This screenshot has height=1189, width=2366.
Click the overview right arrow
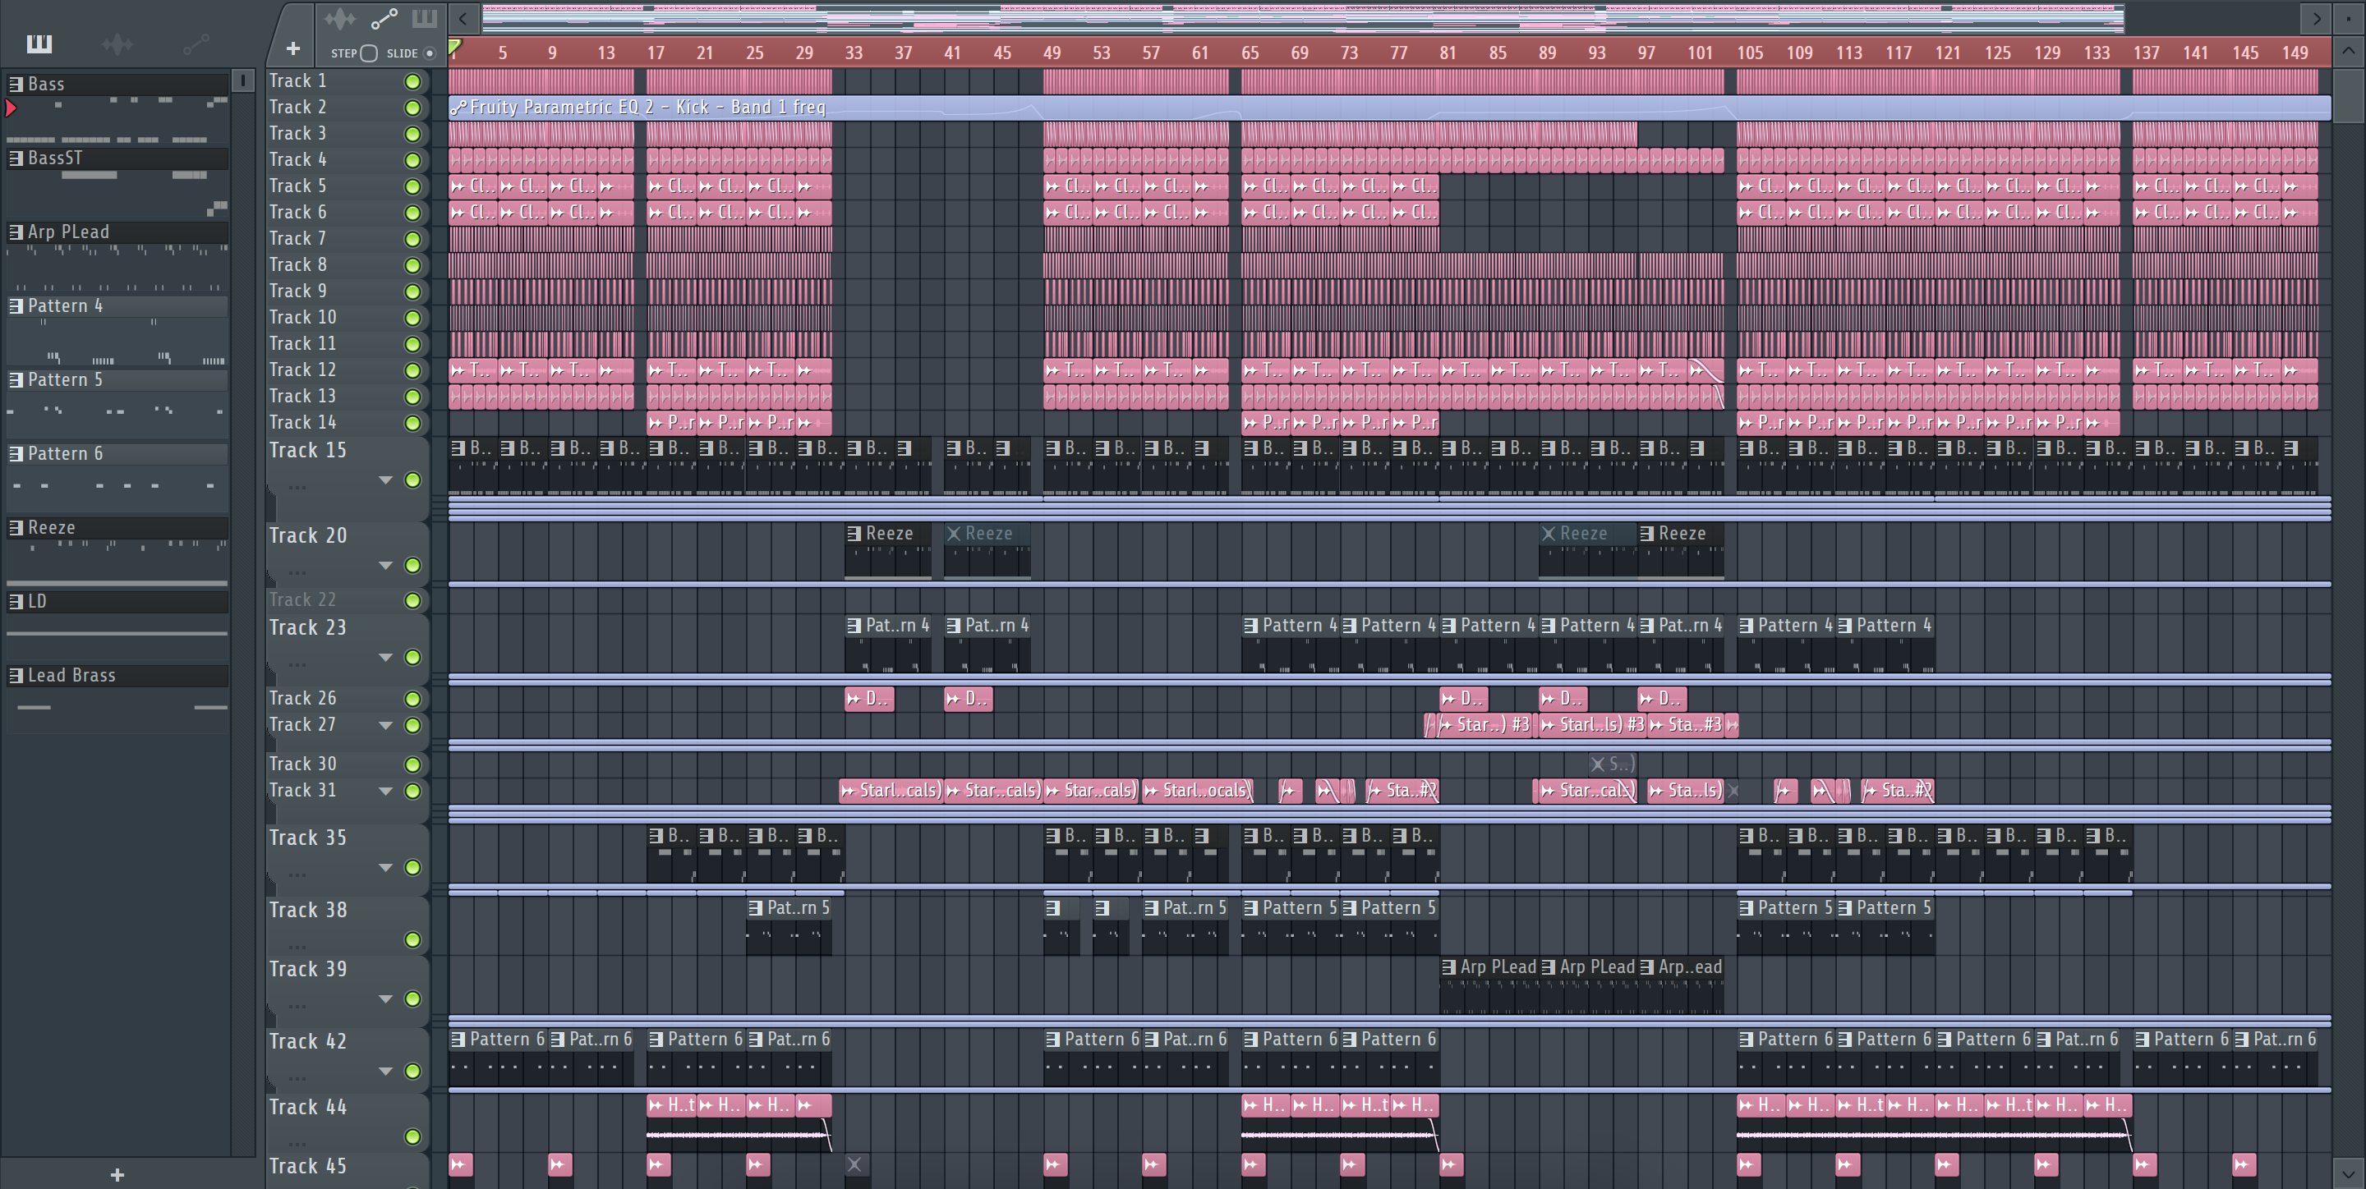coord(2317,17)
